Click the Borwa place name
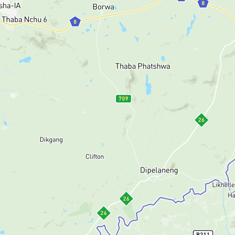 click(103, 7)
